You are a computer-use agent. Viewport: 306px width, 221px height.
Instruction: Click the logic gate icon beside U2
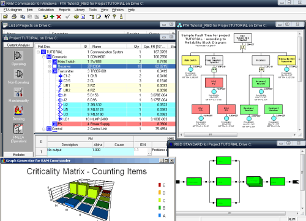click(x=61, y=105)
